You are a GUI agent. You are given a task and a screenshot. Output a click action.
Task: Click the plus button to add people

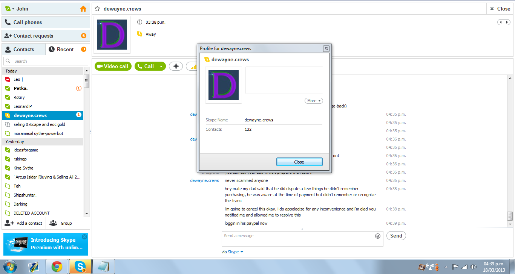[176, 66]
